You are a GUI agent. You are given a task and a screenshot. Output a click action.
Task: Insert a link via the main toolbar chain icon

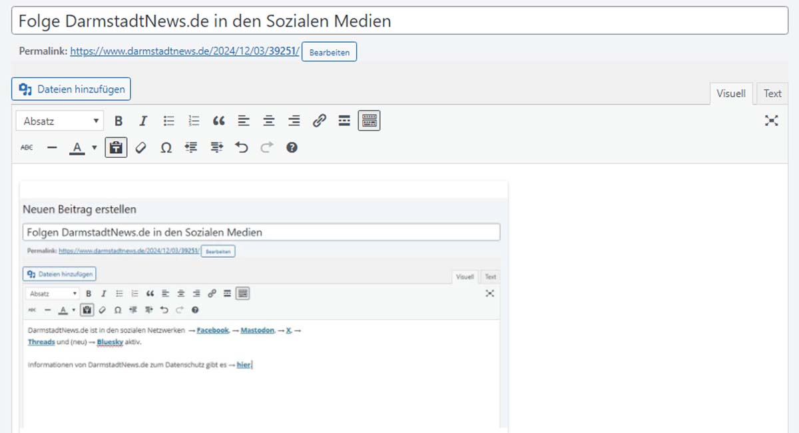pos(320,121)
